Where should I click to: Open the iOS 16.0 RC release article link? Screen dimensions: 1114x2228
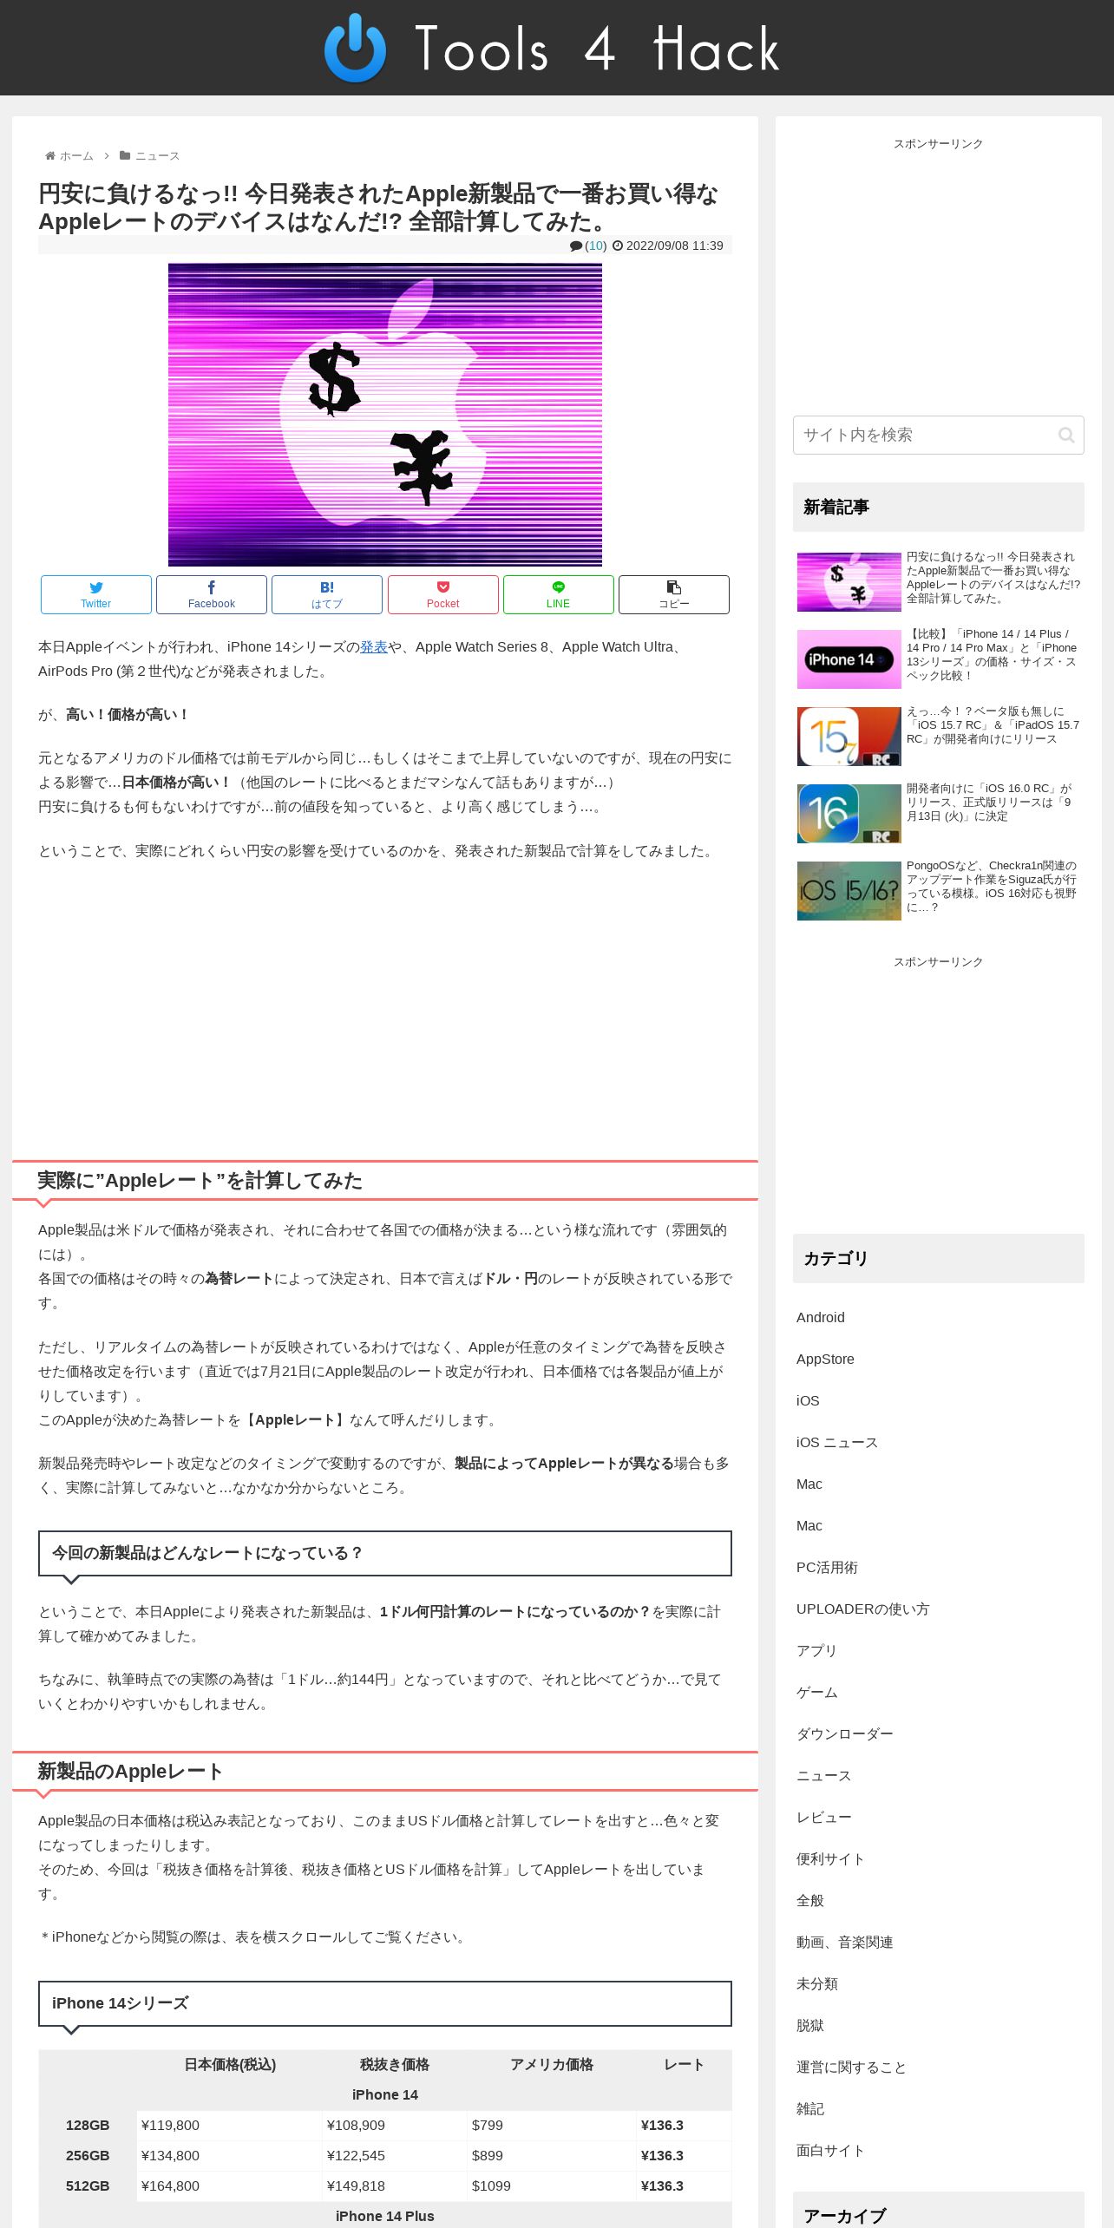(x=990, y=803)
